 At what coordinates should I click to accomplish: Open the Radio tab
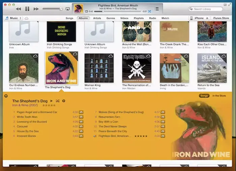152,18
